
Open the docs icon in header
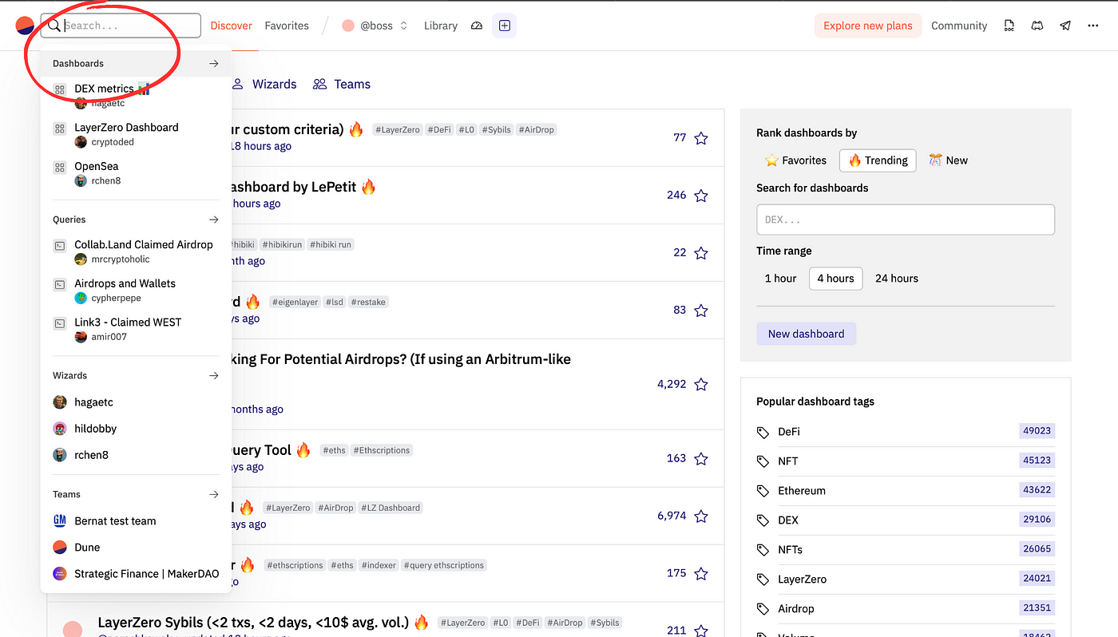pyautogui.click(x=1009, y=26)
